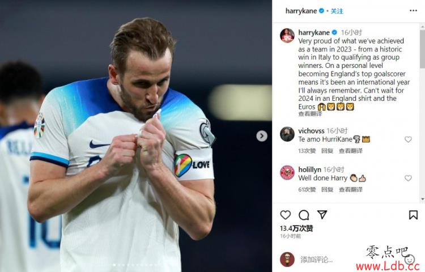View harrykane's avatar next to the caption
The height and width of the screenshot is (272, 425).
287,36
